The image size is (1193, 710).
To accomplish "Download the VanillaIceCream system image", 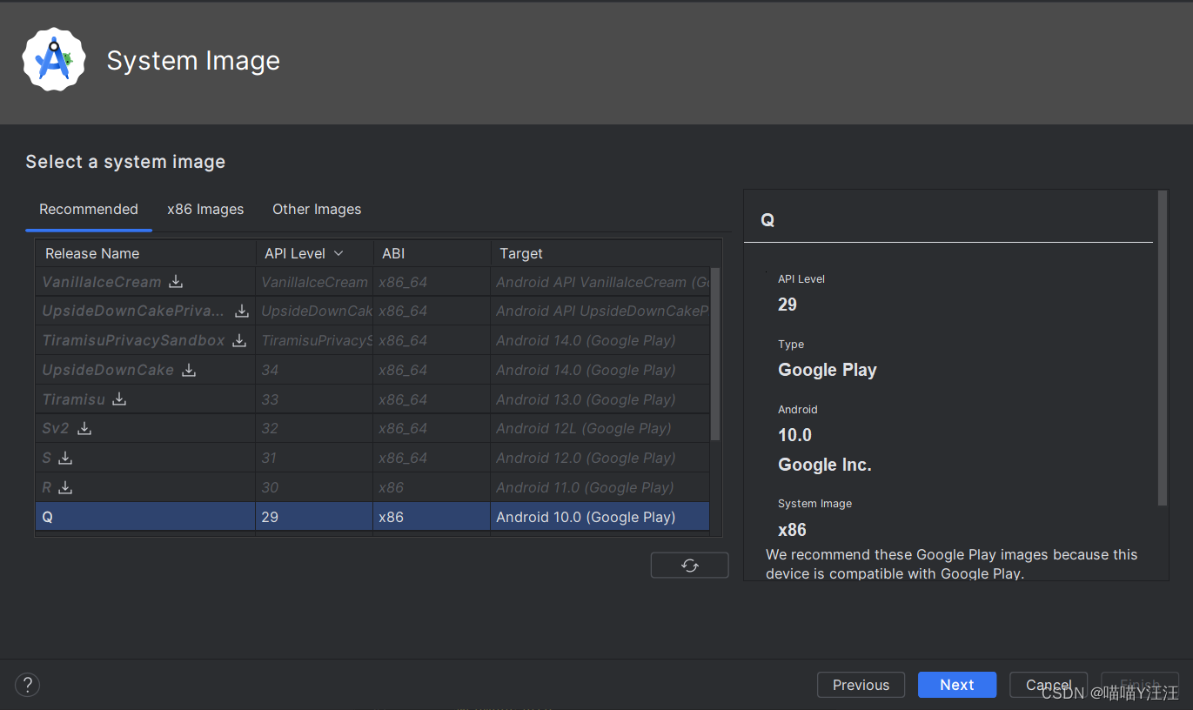I will (176, 282).
